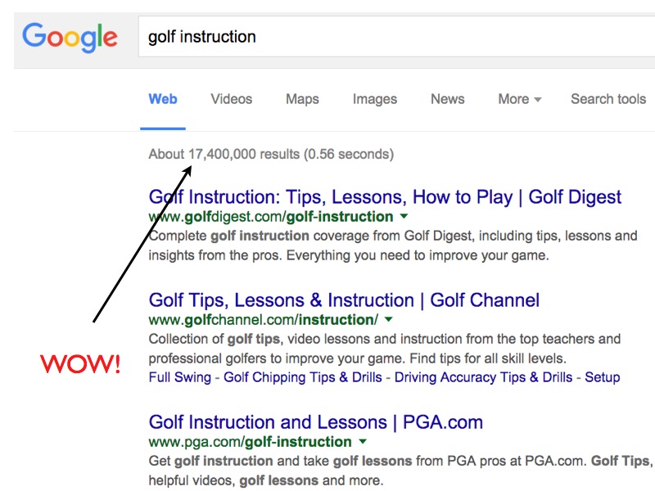Open the Golf Chipping Tips & Drills sitelink
This screenshot has width=655, height=491.
302,377
